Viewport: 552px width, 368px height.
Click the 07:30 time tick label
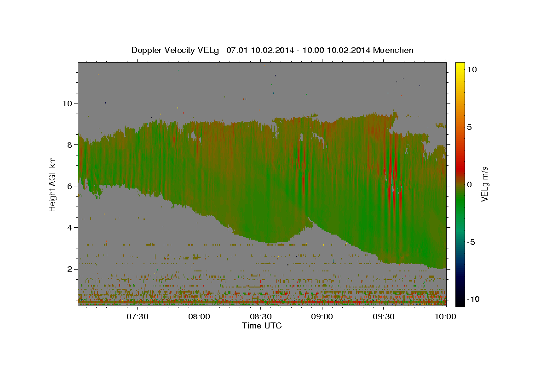click(x=138, y=316)
